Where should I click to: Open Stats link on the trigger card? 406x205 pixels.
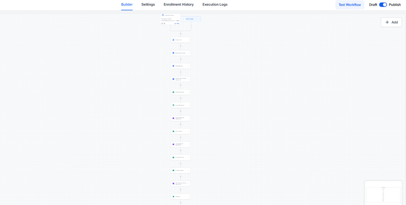(177, 24)
